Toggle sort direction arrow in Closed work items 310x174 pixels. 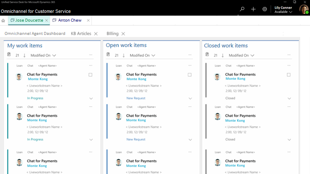pyautogui.click(x=223, y=55)
